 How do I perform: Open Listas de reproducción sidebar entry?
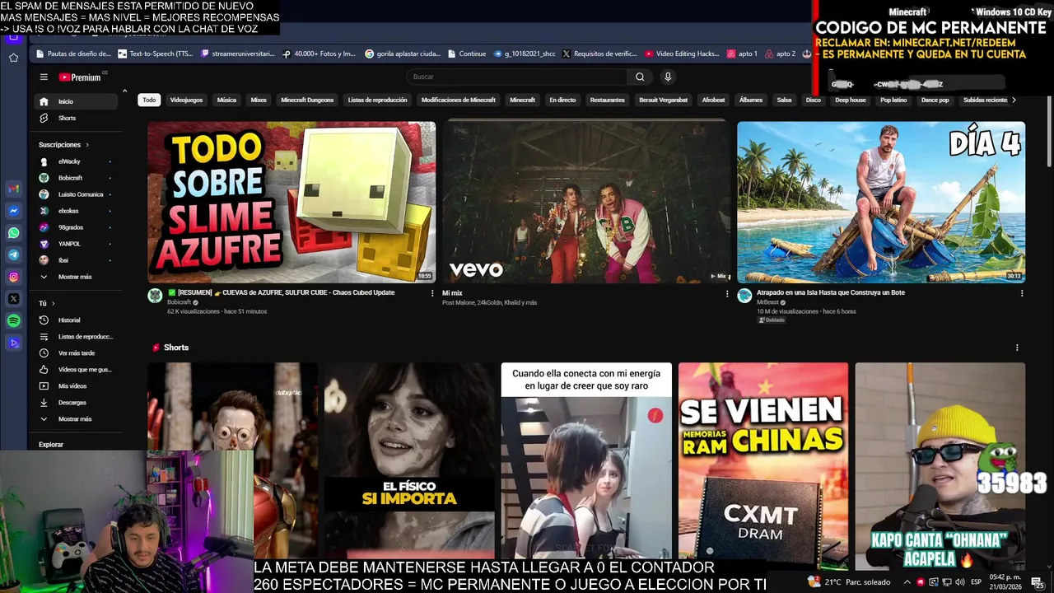(76, 336)
